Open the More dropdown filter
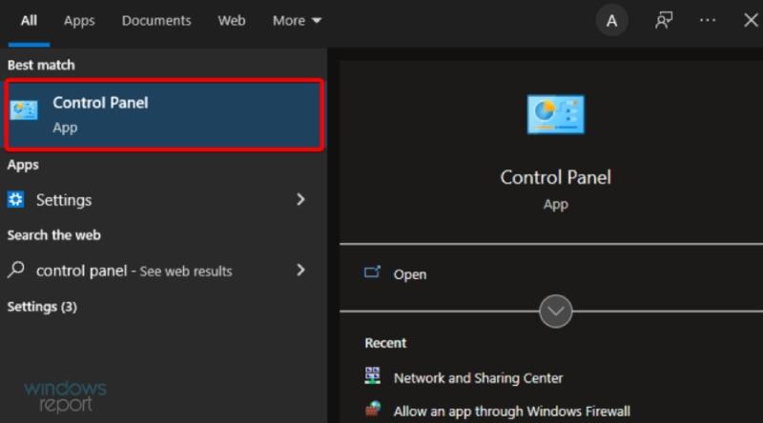Screen dimensions: 763x423 click(297, 20)
